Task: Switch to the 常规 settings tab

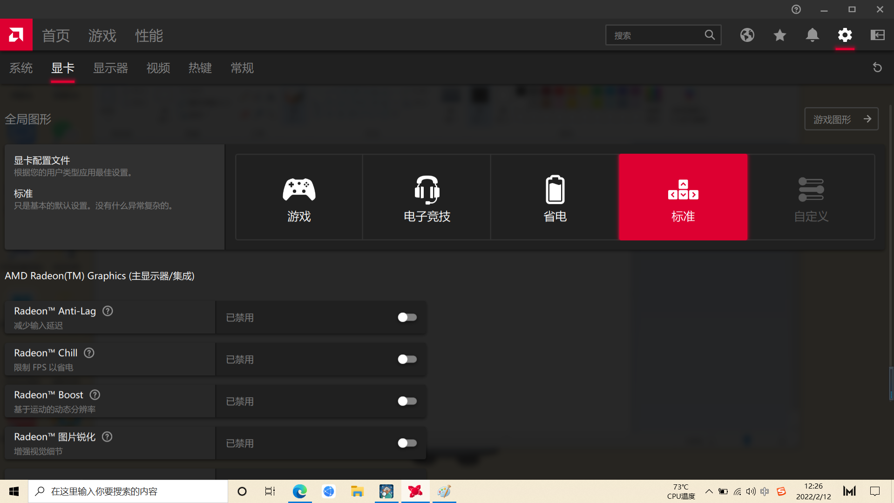Action: (242, 68)
